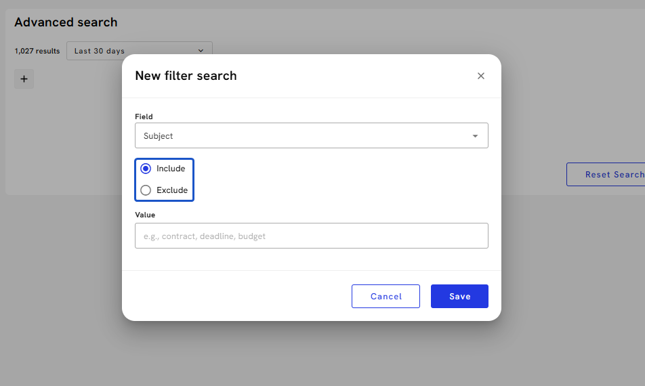Open the Subject field dropdown
The height and width of the screenshot is (386, 645).
pos(311,135)
